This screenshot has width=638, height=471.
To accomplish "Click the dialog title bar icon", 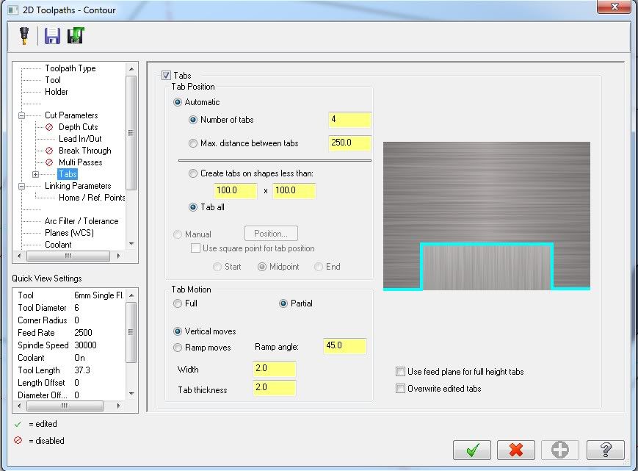I will [x=13, y=10].
